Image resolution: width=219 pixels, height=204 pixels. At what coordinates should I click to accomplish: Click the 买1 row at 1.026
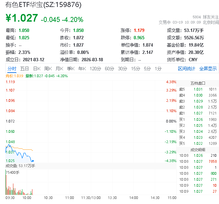tap(198, 119)
